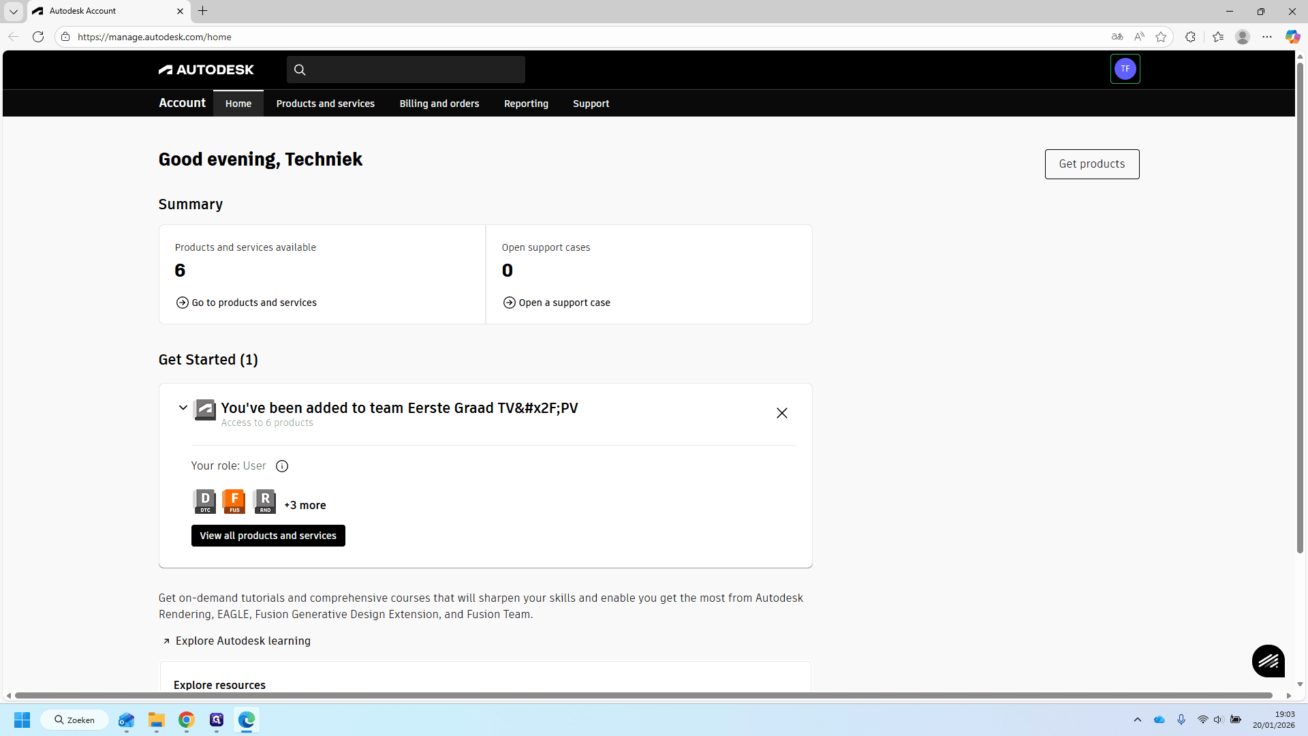Switch to Products and services tab

coord(326,104)
